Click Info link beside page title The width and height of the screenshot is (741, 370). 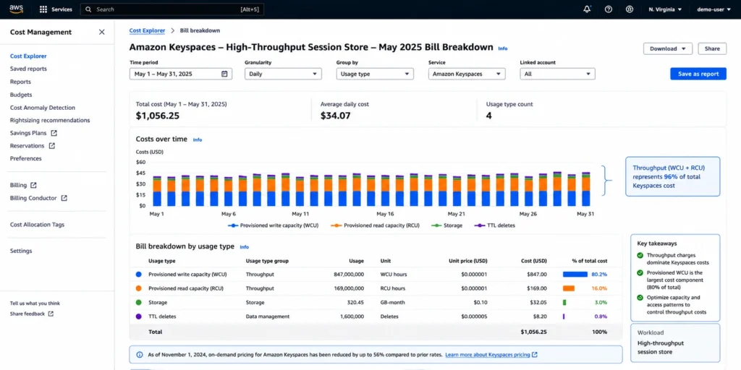coord(503,48)
